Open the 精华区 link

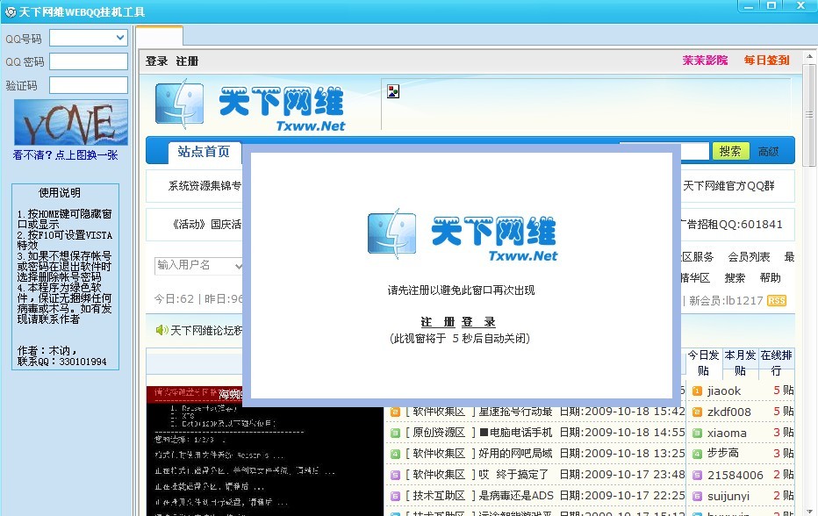(696, 277)
